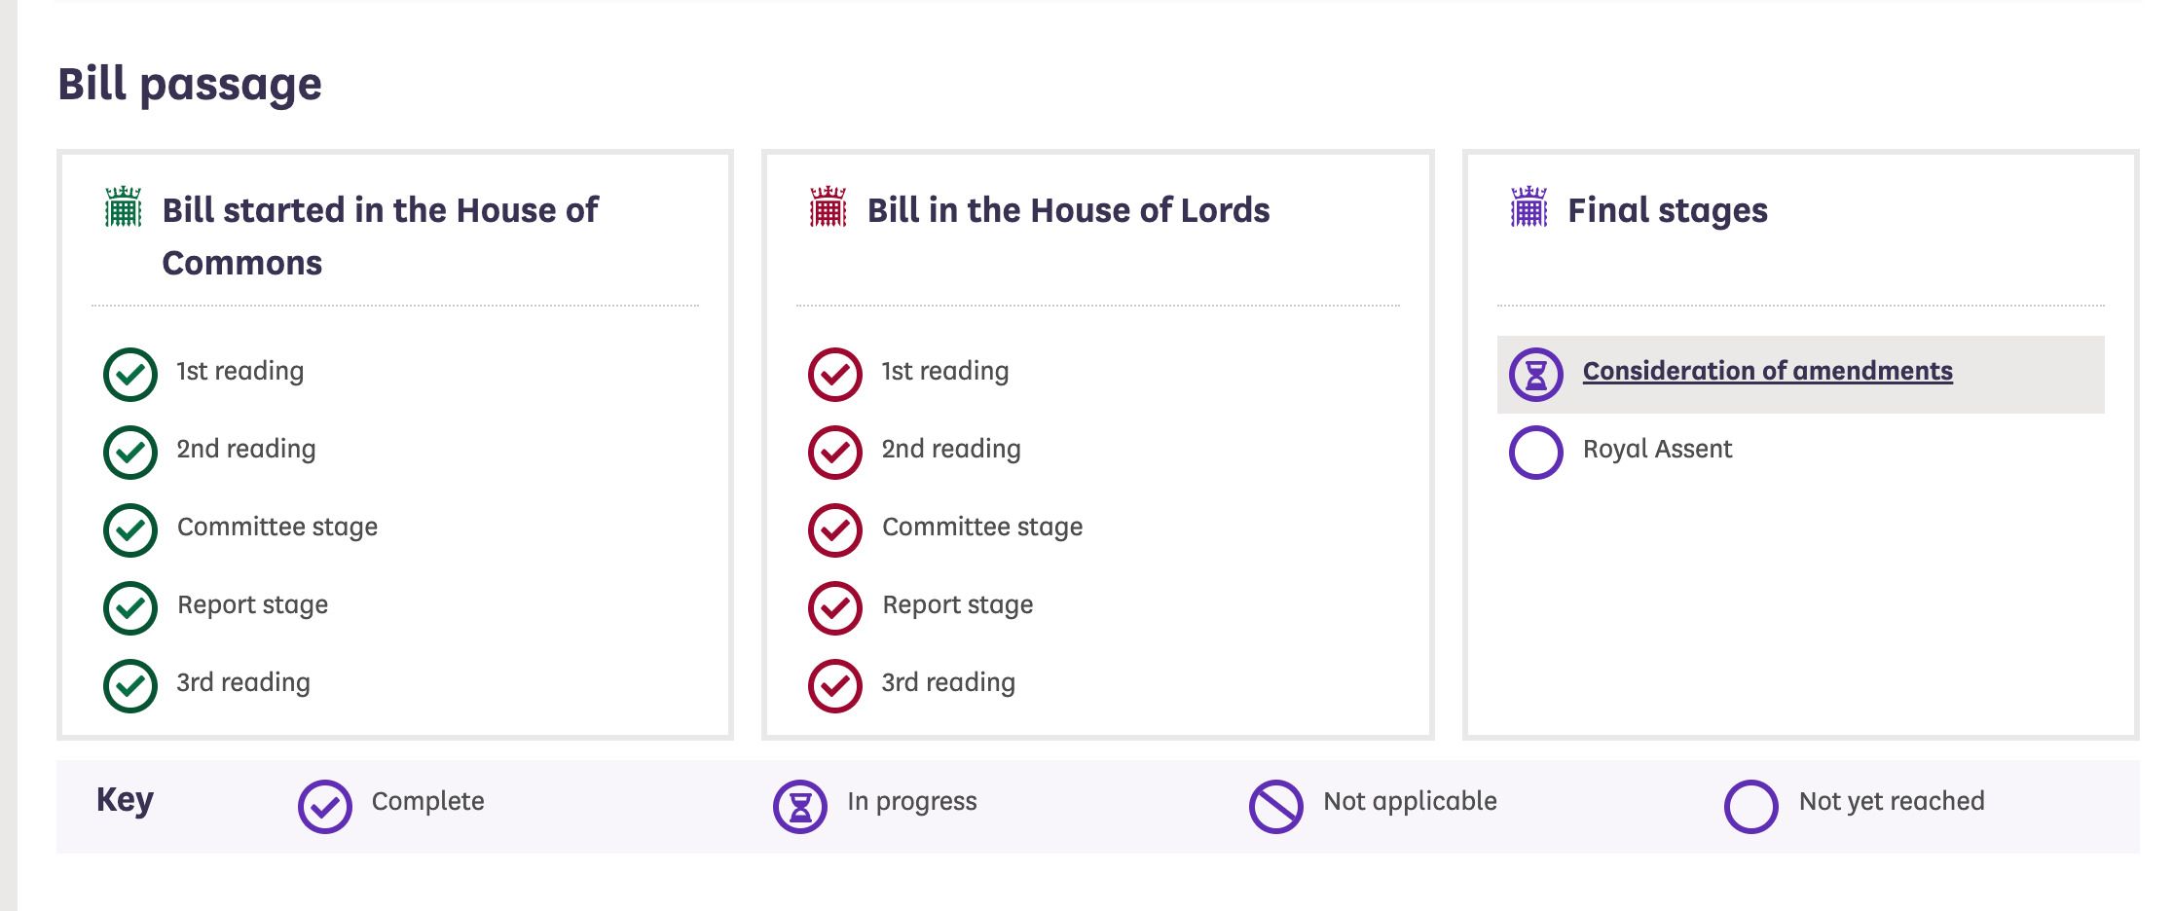Click the In progress hourglass icon in the Key
This screenshot has height=911, width=2173.
(x=800, y=807)
